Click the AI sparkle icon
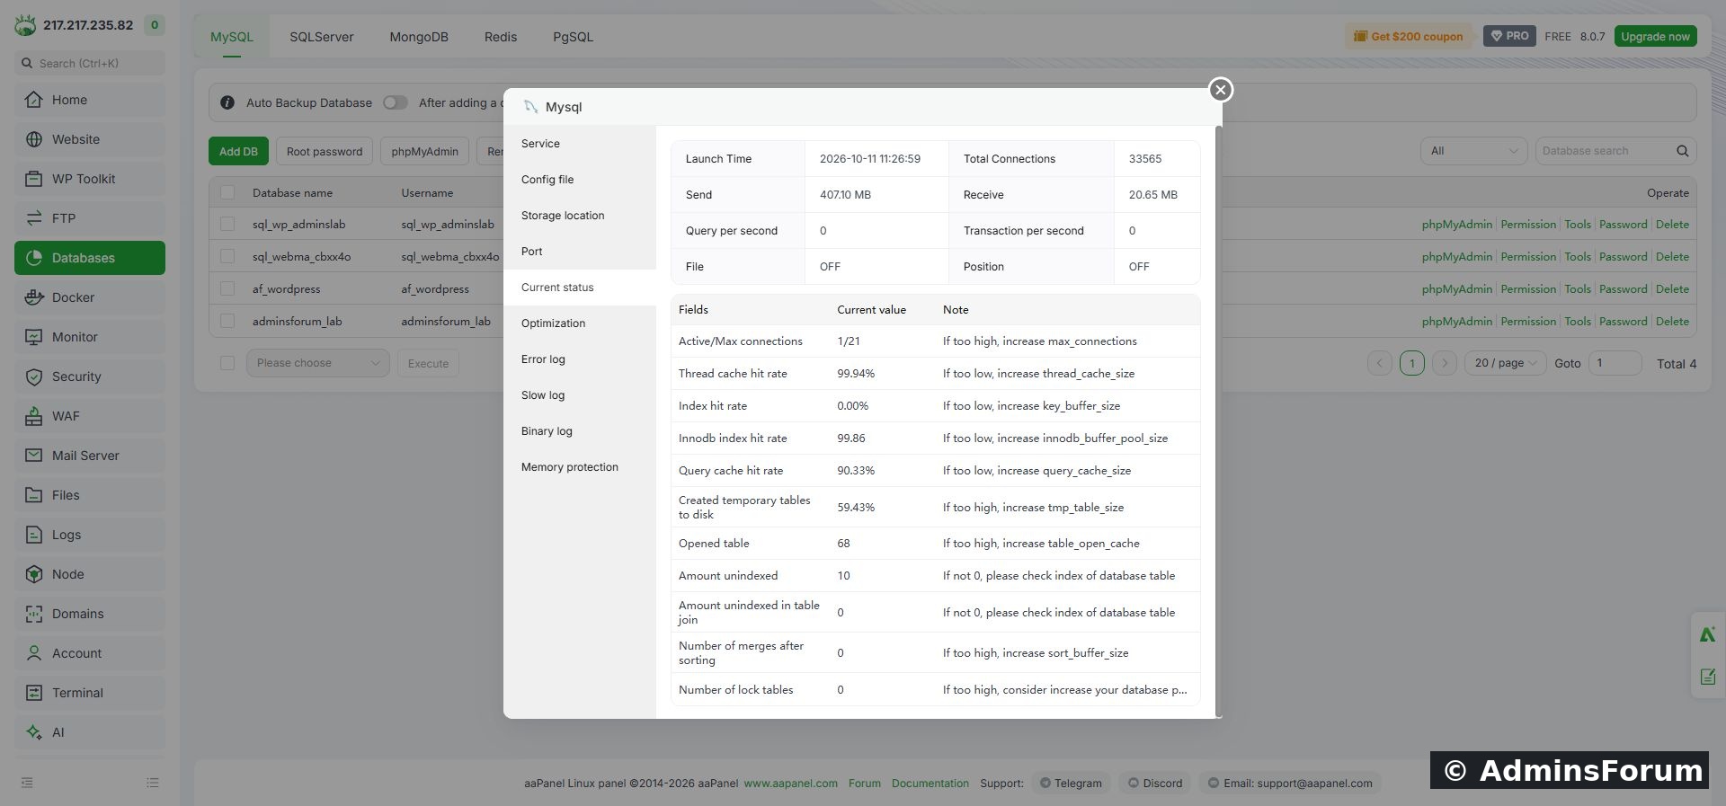 coord(34,732)
